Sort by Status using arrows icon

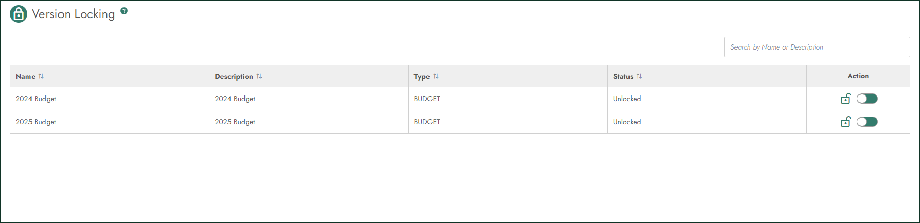point(639,76)
